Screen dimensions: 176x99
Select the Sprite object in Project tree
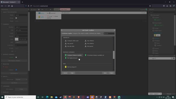pyautogui.click(x=157, y=35)
